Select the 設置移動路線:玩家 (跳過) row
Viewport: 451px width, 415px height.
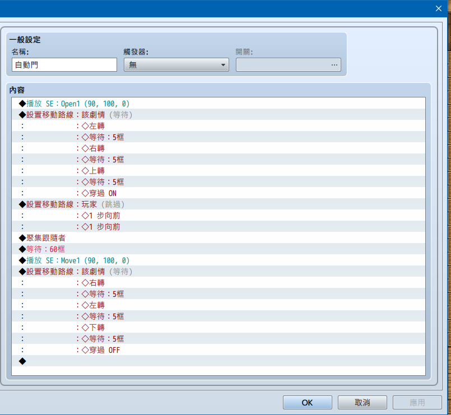click(218, 204)
